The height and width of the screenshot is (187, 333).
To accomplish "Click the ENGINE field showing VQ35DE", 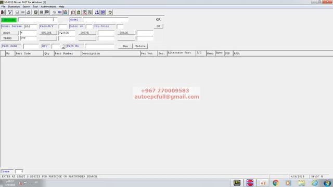I will click(x=67, y=33).
